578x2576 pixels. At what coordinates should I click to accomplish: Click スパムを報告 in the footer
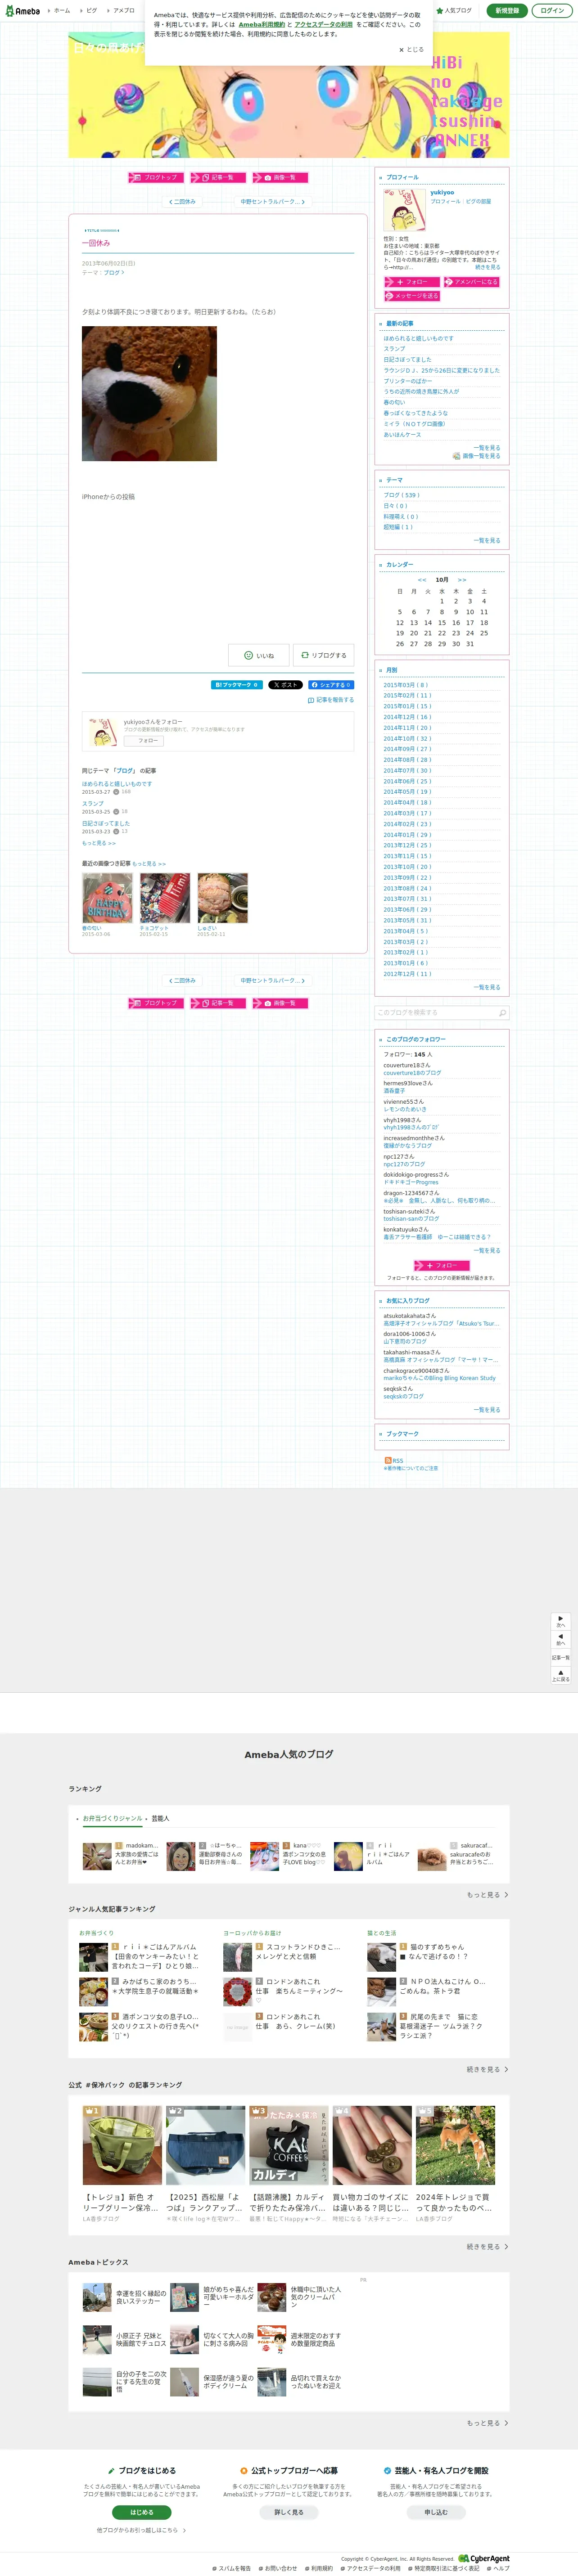pos(231,2568)
